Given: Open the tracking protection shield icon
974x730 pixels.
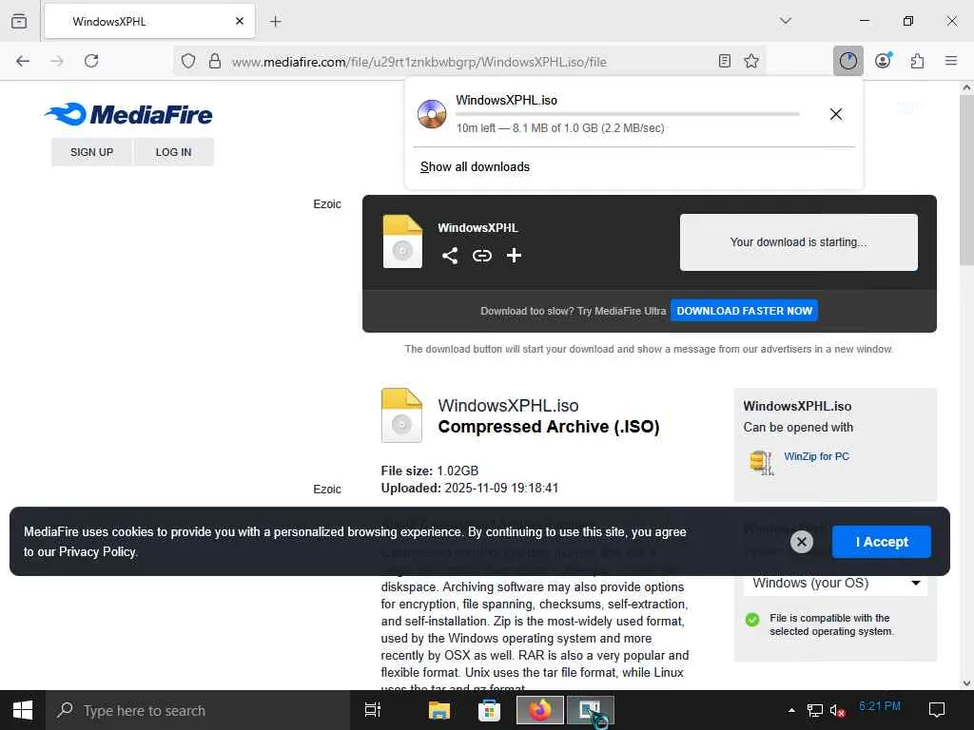Looking at the screenshot, I should (188, 61).
